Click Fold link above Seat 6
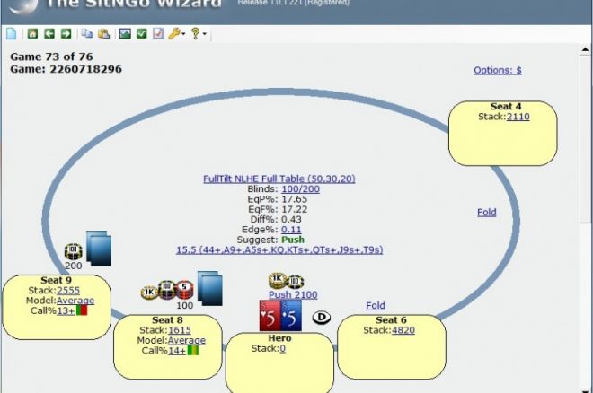This screenshot has width=593, height=393. coord(376,305)
